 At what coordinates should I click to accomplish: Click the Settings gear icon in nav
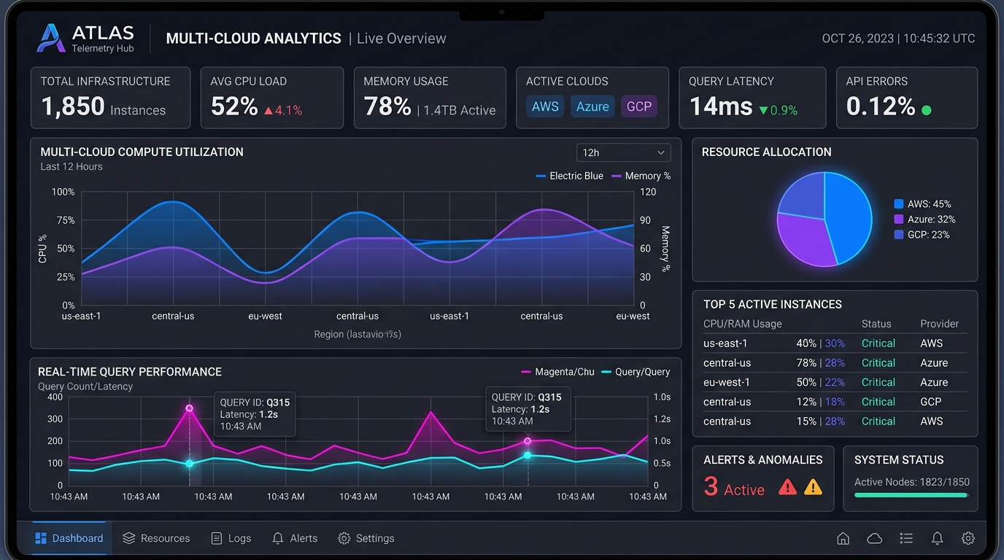344,538
